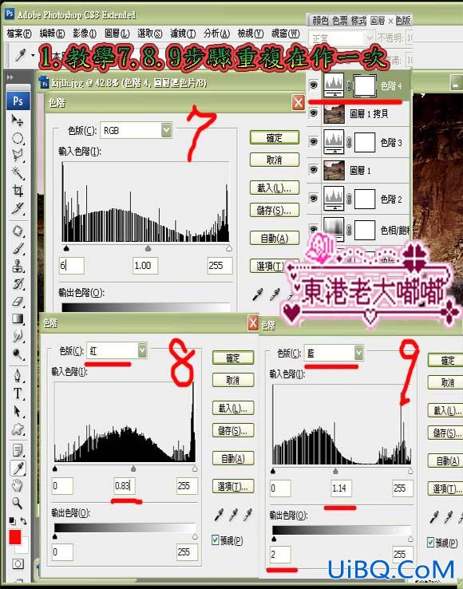The width and height of the screenshot is (463, 589).
Task: Select the Eraser tool
Action: pos(18,301)
